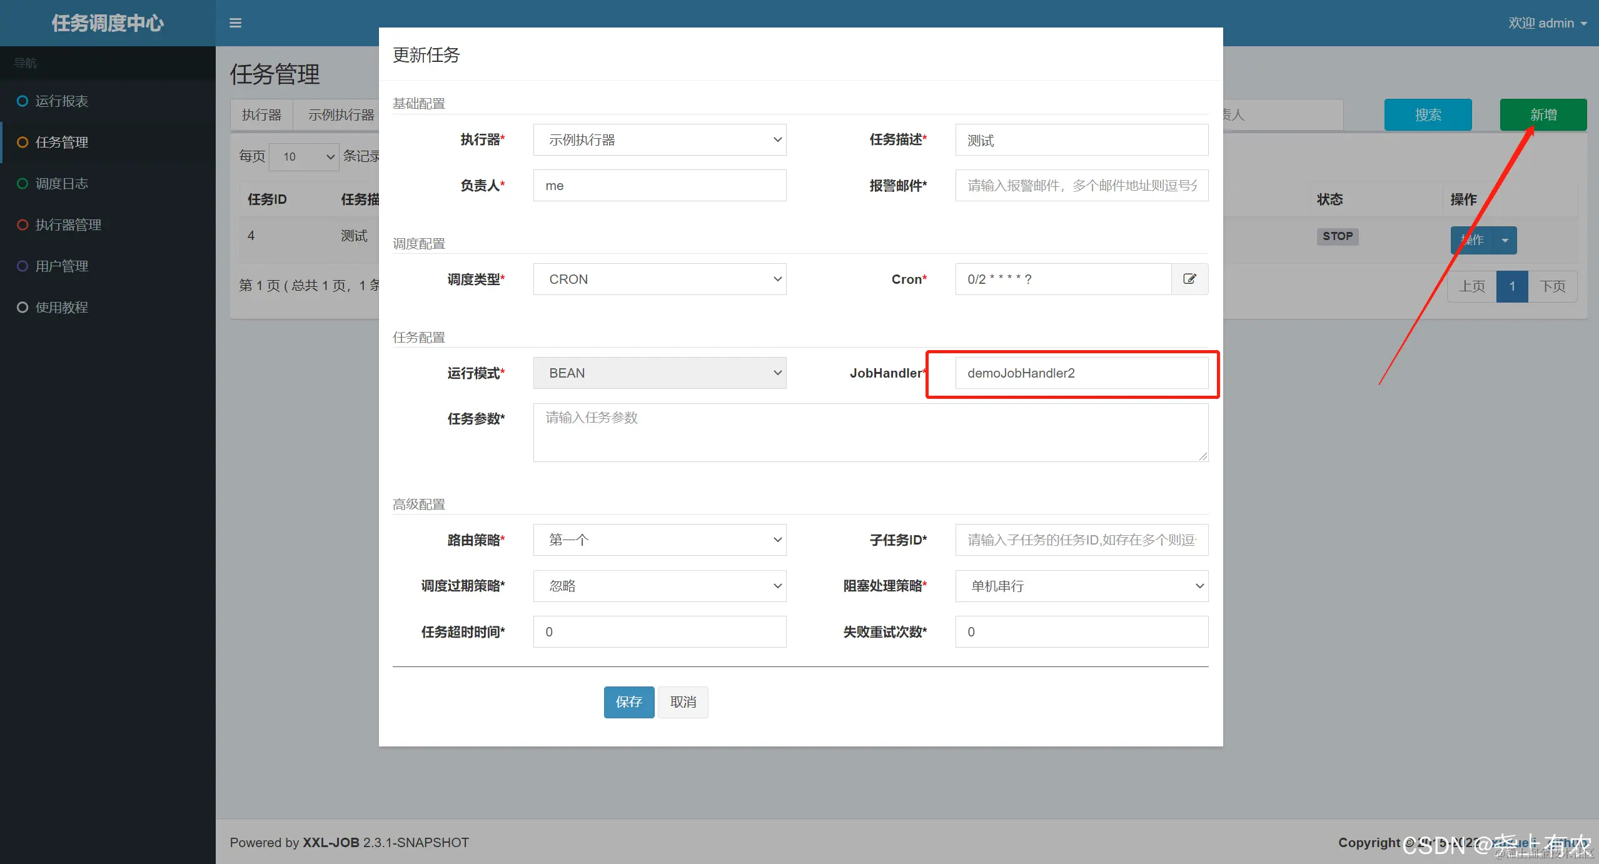Image resolution: width=1599 pixels, height=864 pixels.
Task: Change records per page dropdown
Action: [x=303, y=156]
